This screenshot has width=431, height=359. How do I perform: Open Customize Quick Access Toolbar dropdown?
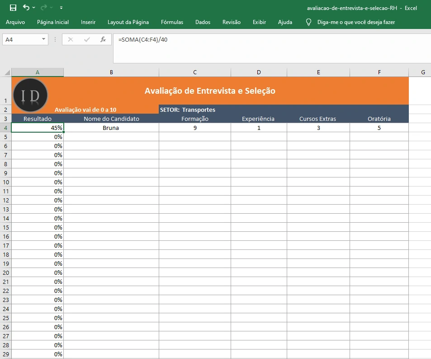[x=61, y=8]
